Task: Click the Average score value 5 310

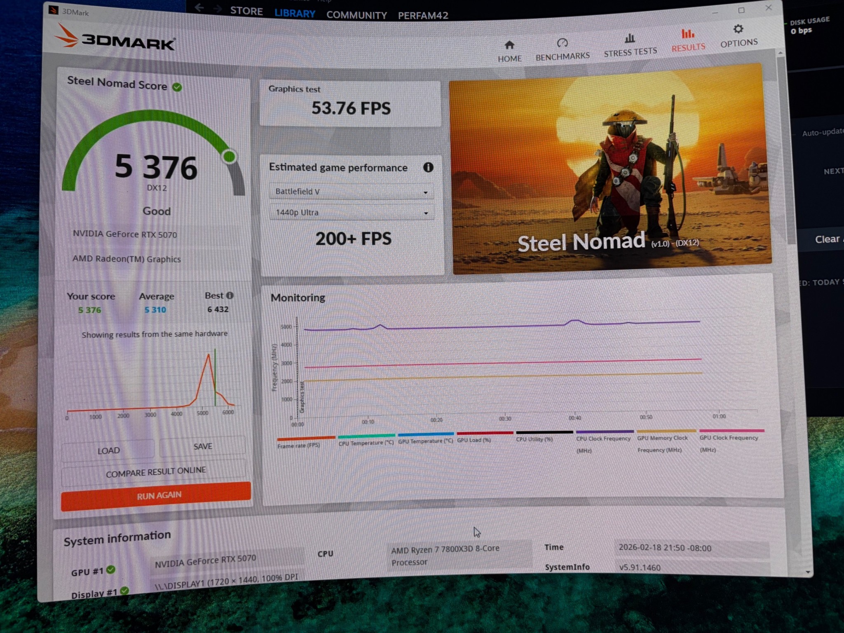Action: 155,309
